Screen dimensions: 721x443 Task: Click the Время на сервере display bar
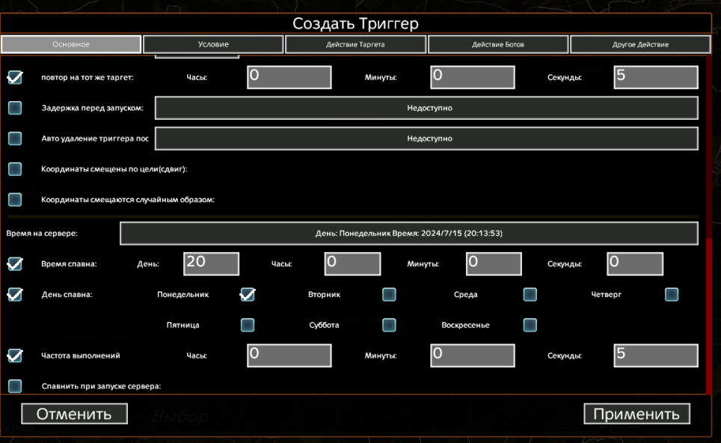pos(408,233)
